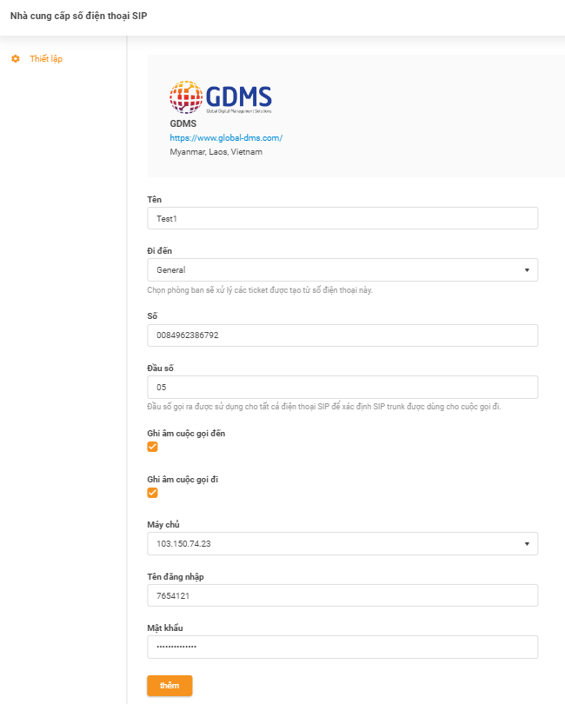Click the Myanmar, Laos, Vietnam text

(x=216, y=151)
